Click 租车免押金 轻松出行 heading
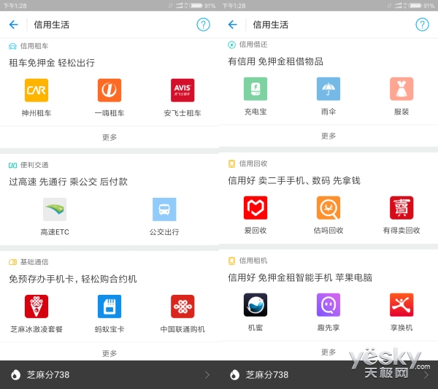The image size is (438, 389). pyautogui.click(x=52, y=63)
